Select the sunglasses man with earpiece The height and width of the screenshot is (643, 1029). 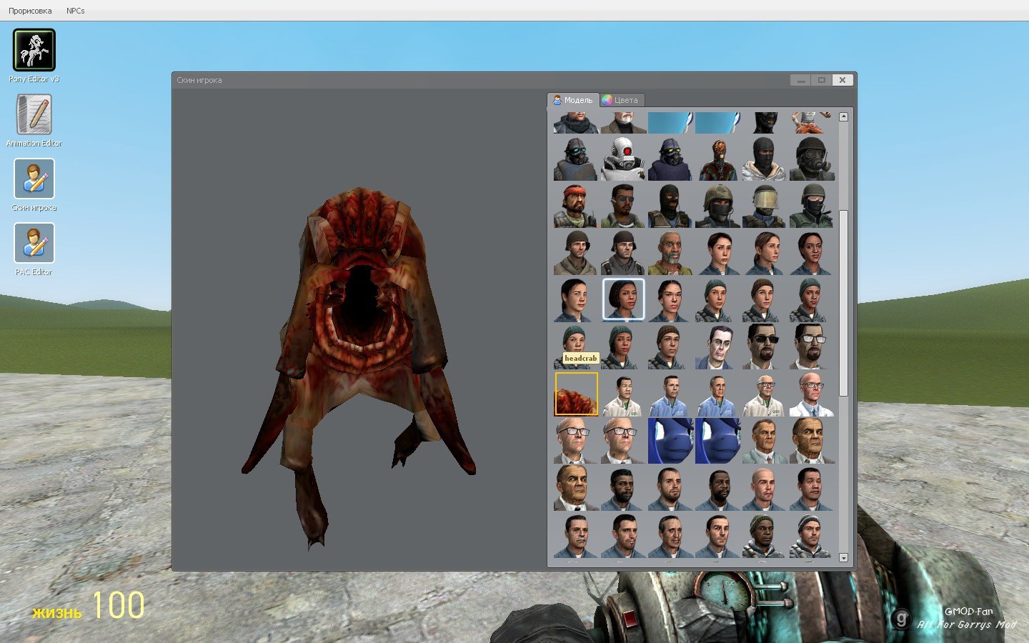point(623,206)
